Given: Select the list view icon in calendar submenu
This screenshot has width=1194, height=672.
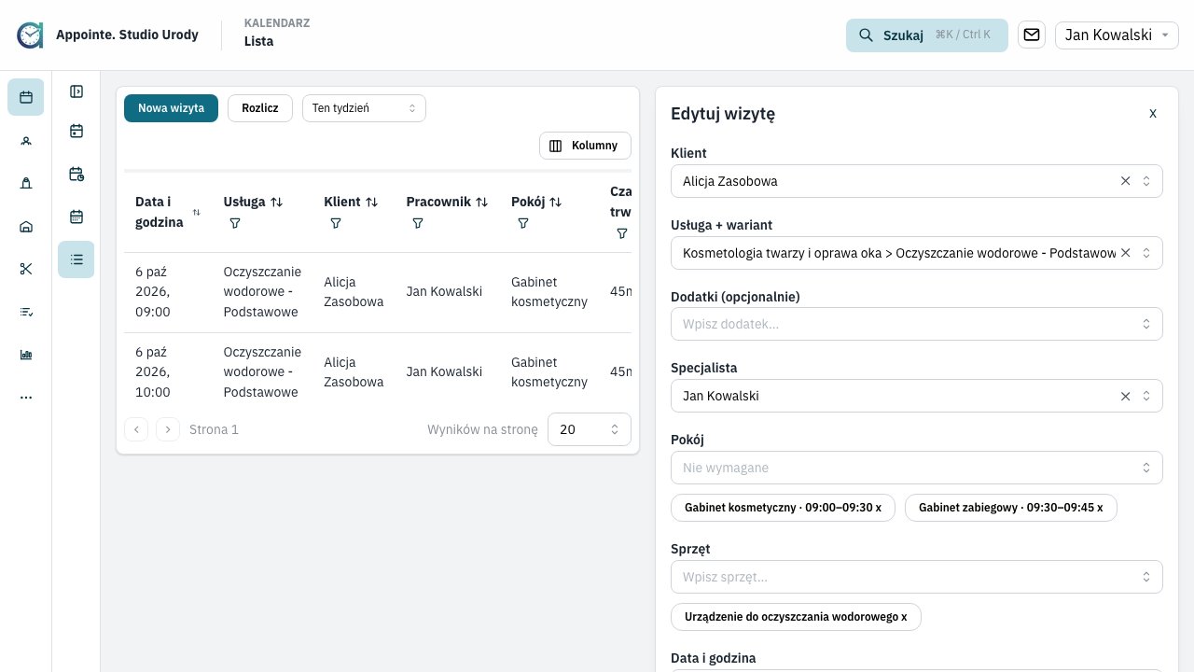Looking at the screenshot, I should [x=76, y=259].
